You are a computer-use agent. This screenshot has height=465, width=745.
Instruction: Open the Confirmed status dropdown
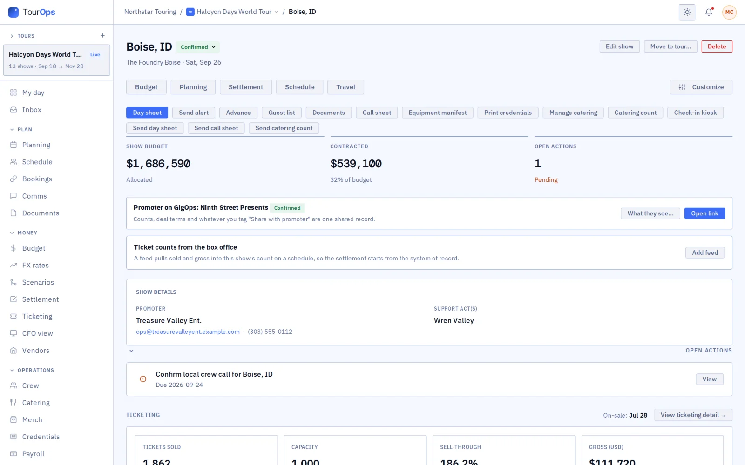(198, 47)
